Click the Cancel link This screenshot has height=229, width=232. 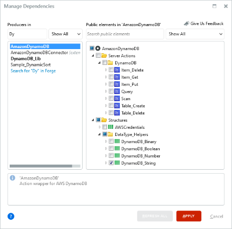click(x=217, y=216)
